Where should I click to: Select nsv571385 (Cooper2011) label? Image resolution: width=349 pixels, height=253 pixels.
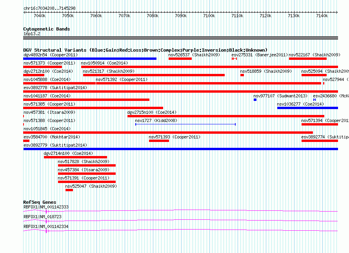click(49, 104)
